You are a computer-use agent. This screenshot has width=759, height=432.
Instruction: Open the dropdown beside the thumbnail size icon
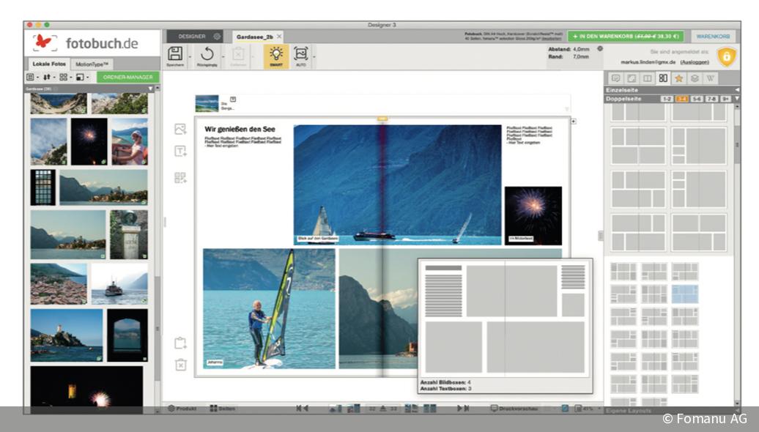(x=88, y=78)
